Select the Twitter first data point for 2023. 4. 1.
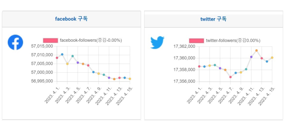 click(199, 66)
